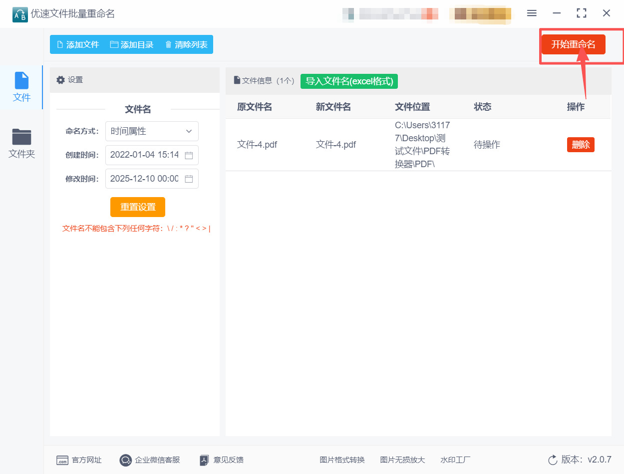The height and width of the screenshot is (474, 624).
Task: Open the 修改时间 date picker
Action: pyautogui.click(x=189, y=179)
